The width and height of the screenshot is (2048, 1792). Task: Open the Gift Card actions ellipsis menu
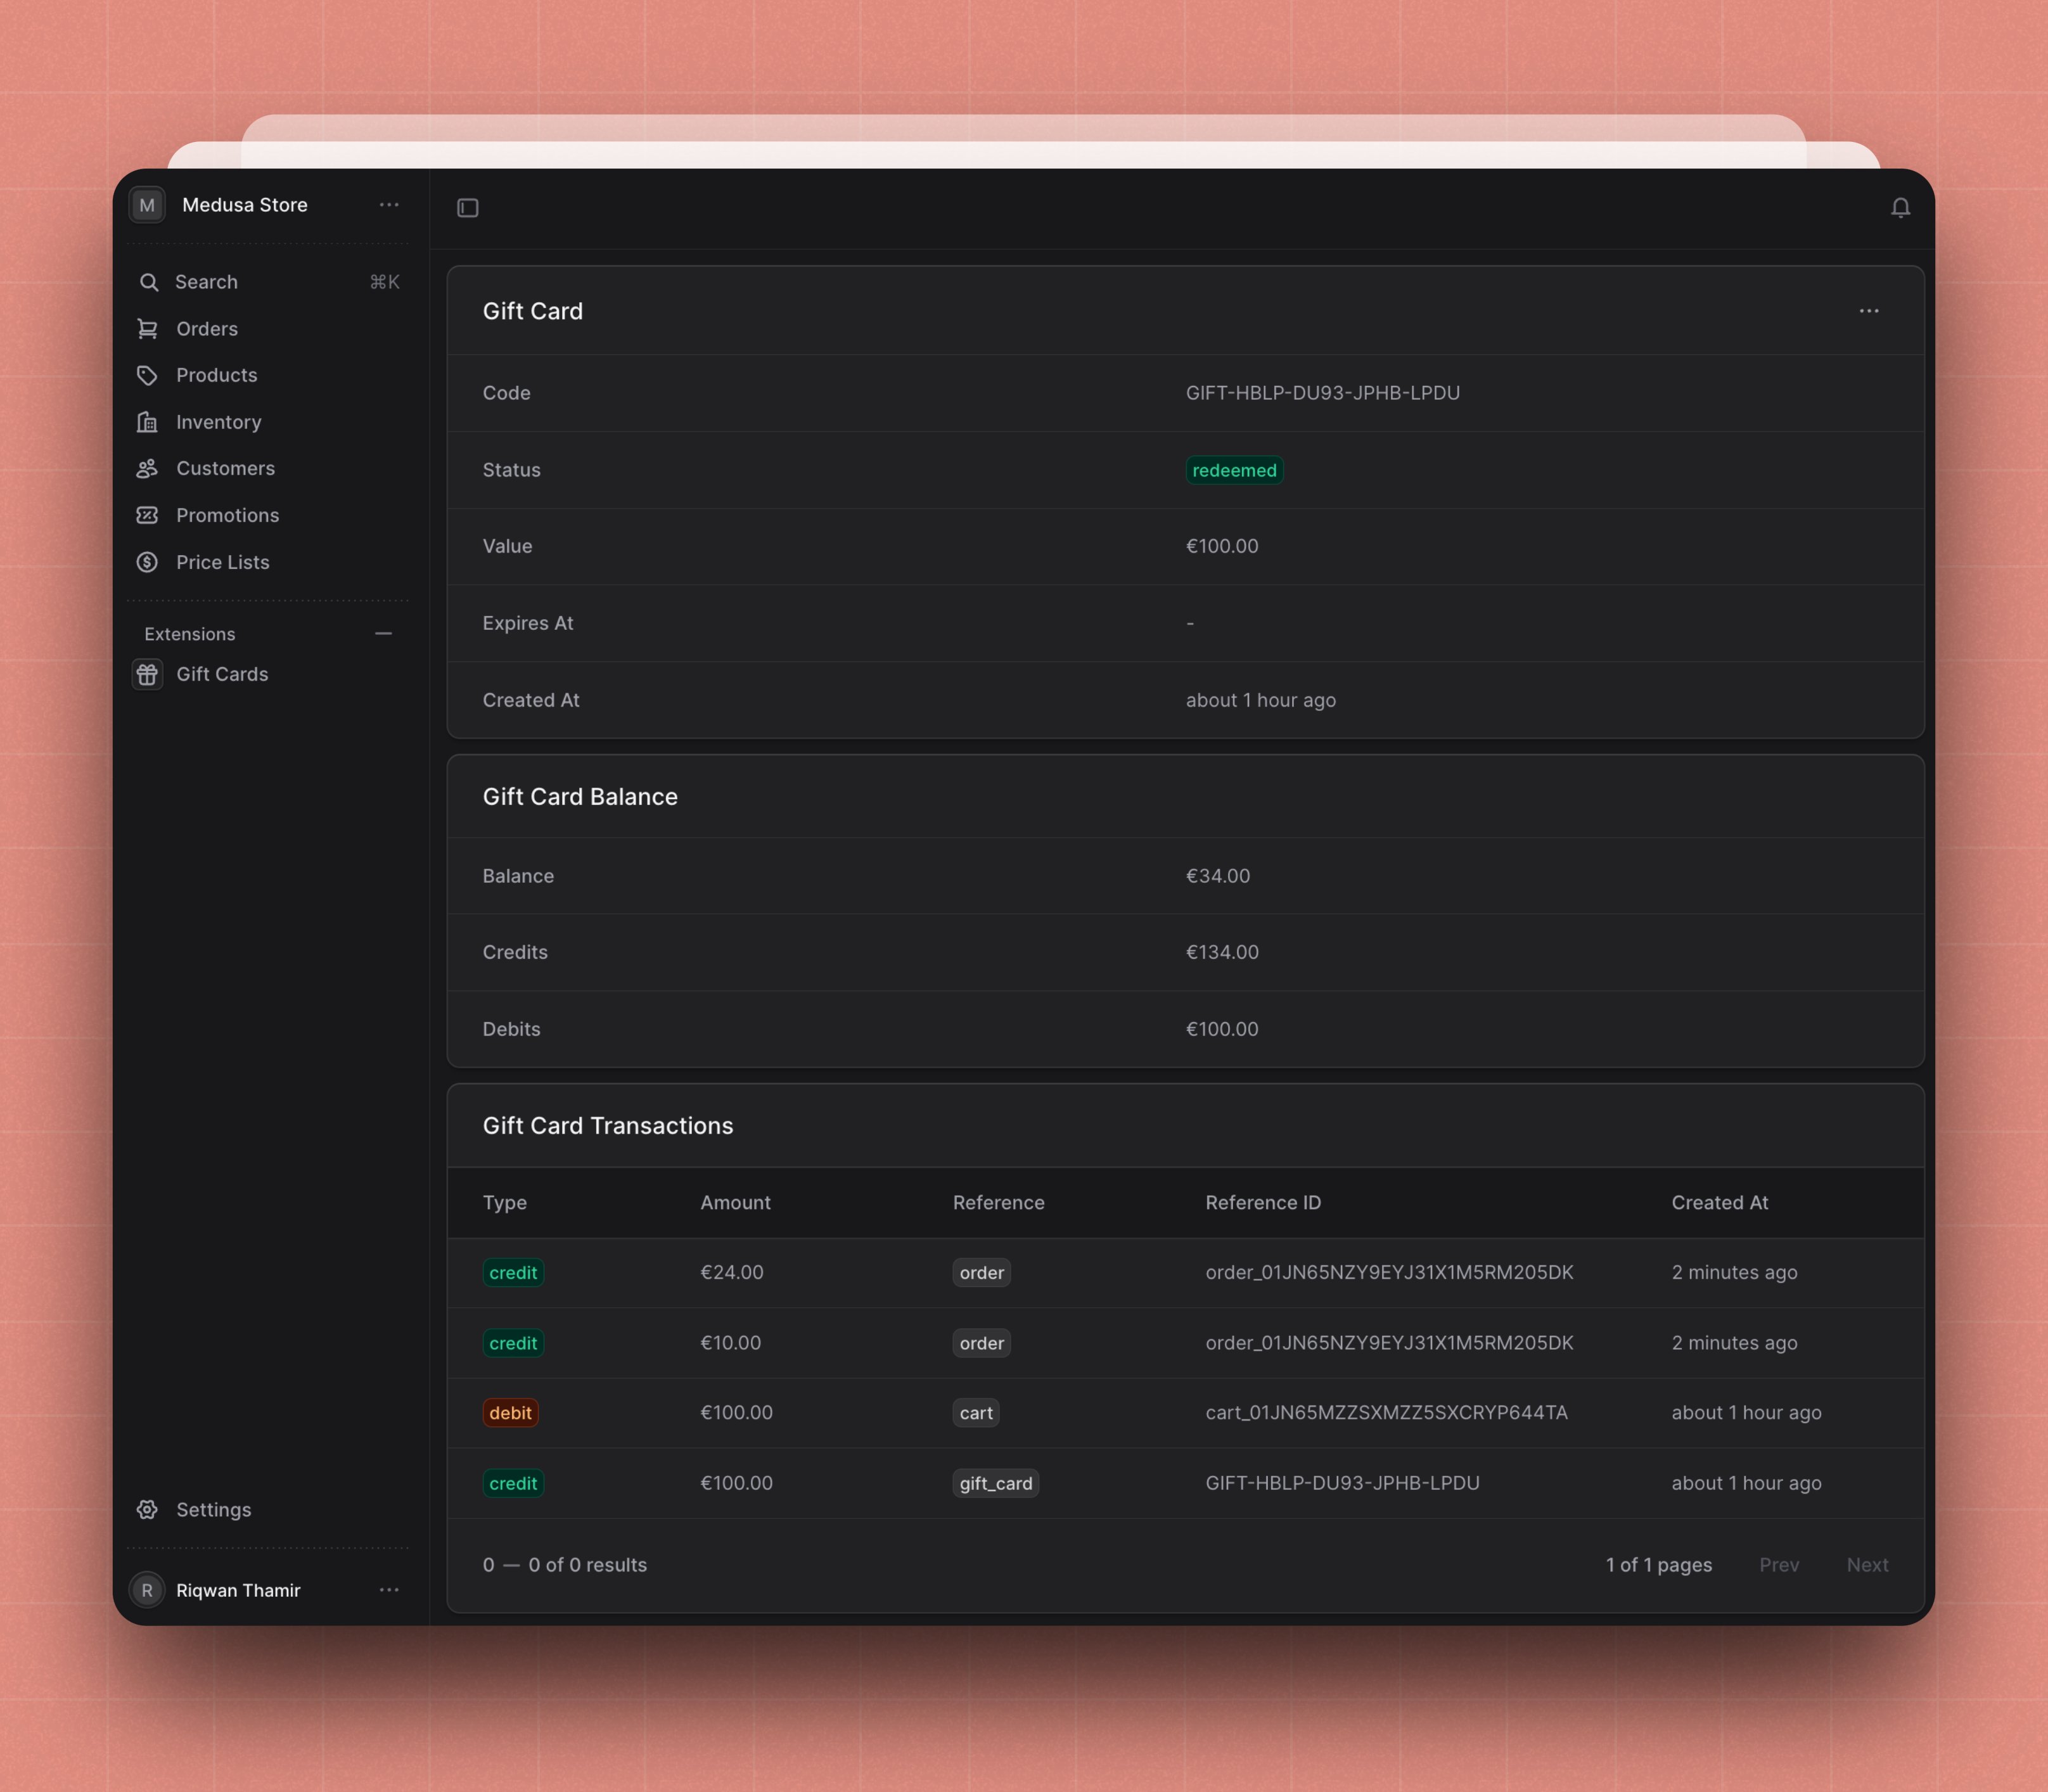pos(1869,311)
